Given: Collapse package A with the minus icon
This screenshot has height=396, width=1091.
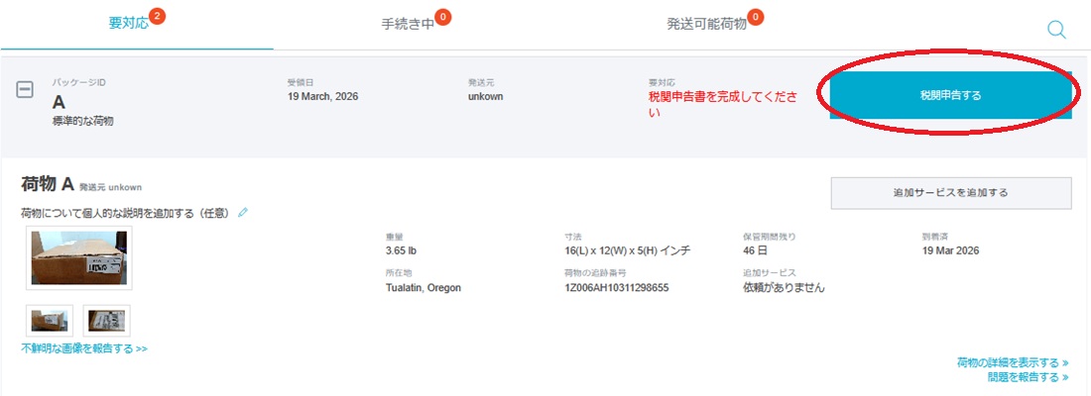Looking at the screenshot, I should tap(25, 90).
